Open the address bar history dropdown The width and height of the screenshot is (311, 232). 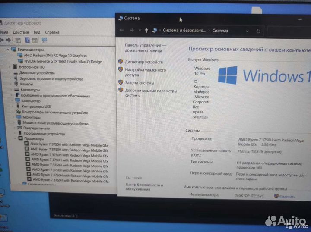click(x=247, y=31)
